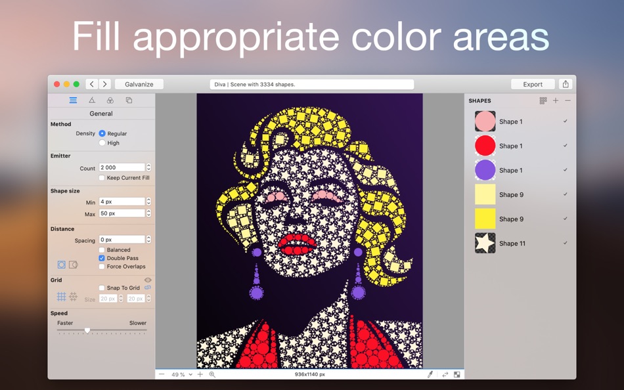This screenshot has height=390, width=624.
Task: Toggle checkmark for purple Shape 1
Action: (x=565, y=169)
